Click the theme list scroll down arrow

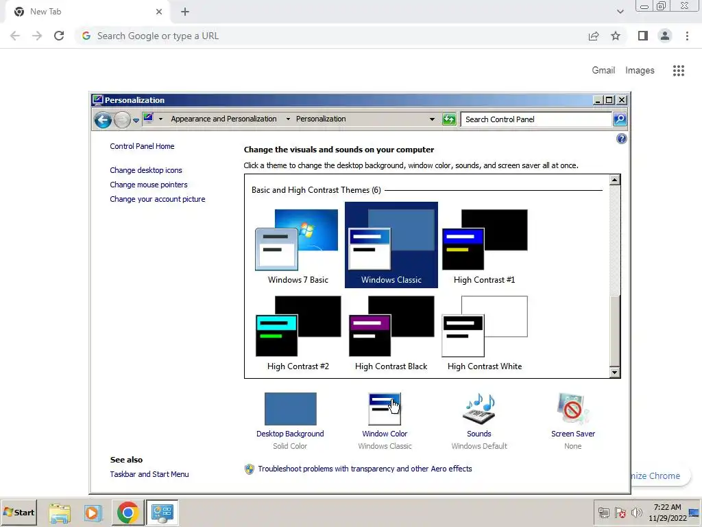point(615,373)
